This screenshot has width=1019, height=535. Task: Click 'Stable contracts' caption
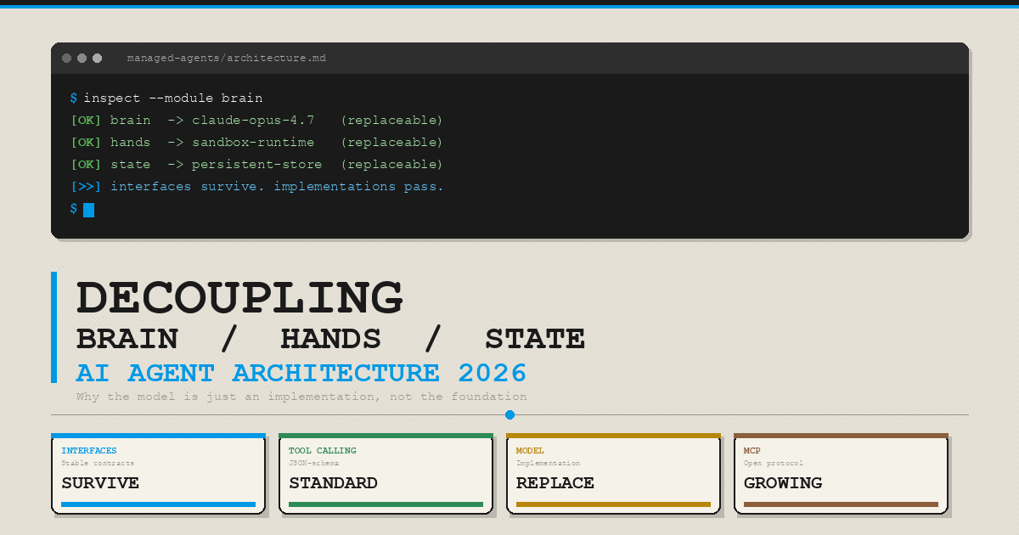[98, 464]
